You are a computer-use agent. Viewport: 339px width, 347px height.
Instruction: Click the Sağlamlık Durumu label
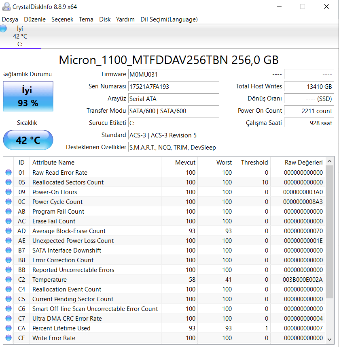27,74
